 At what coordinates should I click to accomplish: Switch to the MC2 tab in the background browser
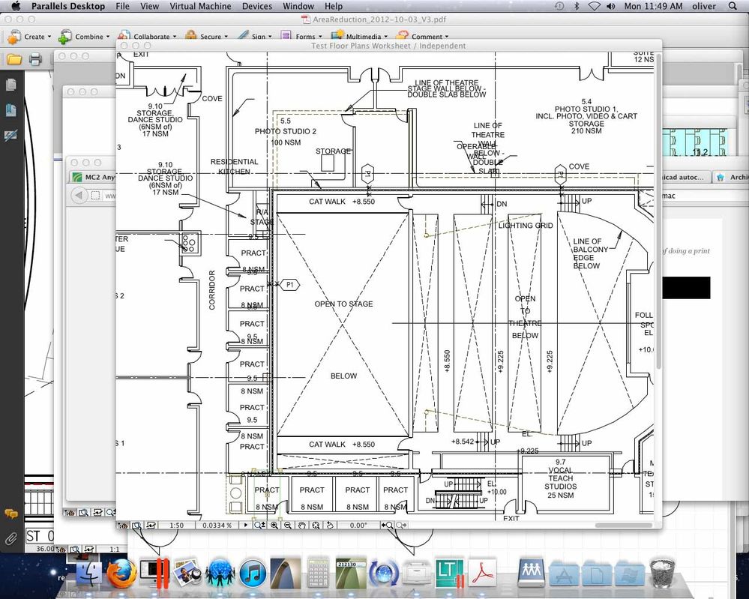click(94, 177)
